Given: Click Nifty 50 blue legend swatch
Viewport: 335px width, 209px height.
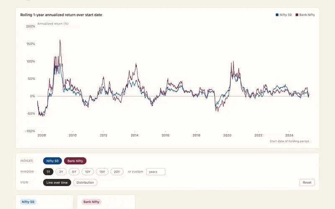Looking at the screenshot, I should pos(277,15).
